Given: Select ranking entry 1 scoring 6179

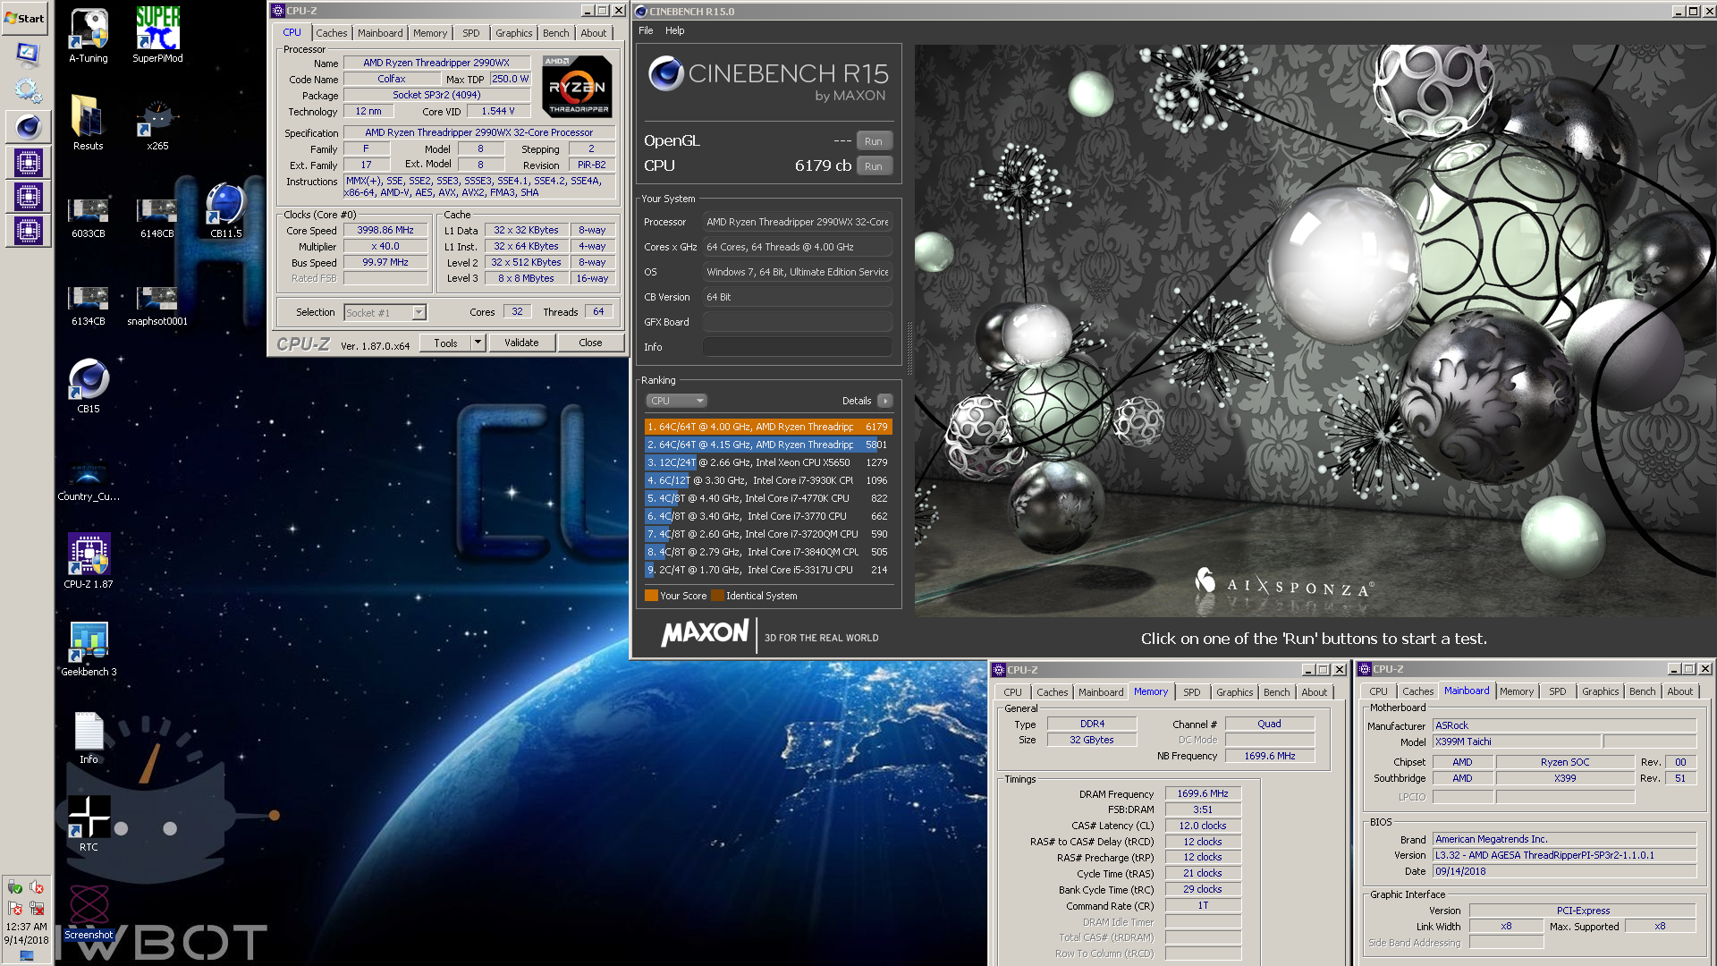Looking at the screenshot, I should point(768,427).
